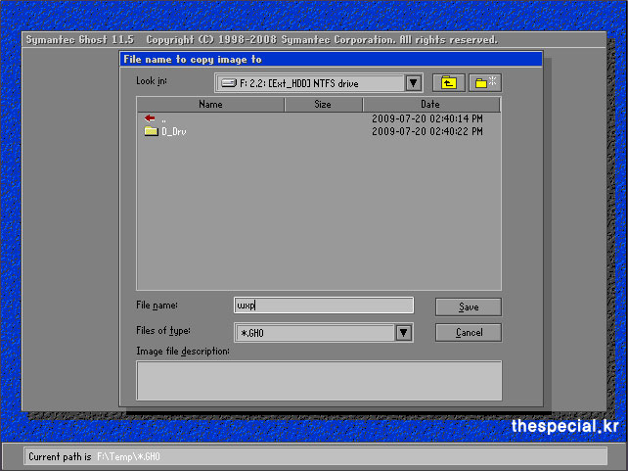Image resolution: width=628 pixels, height=471 pixels.
Task: Select the D_Drv folder name
Action: 174,131
